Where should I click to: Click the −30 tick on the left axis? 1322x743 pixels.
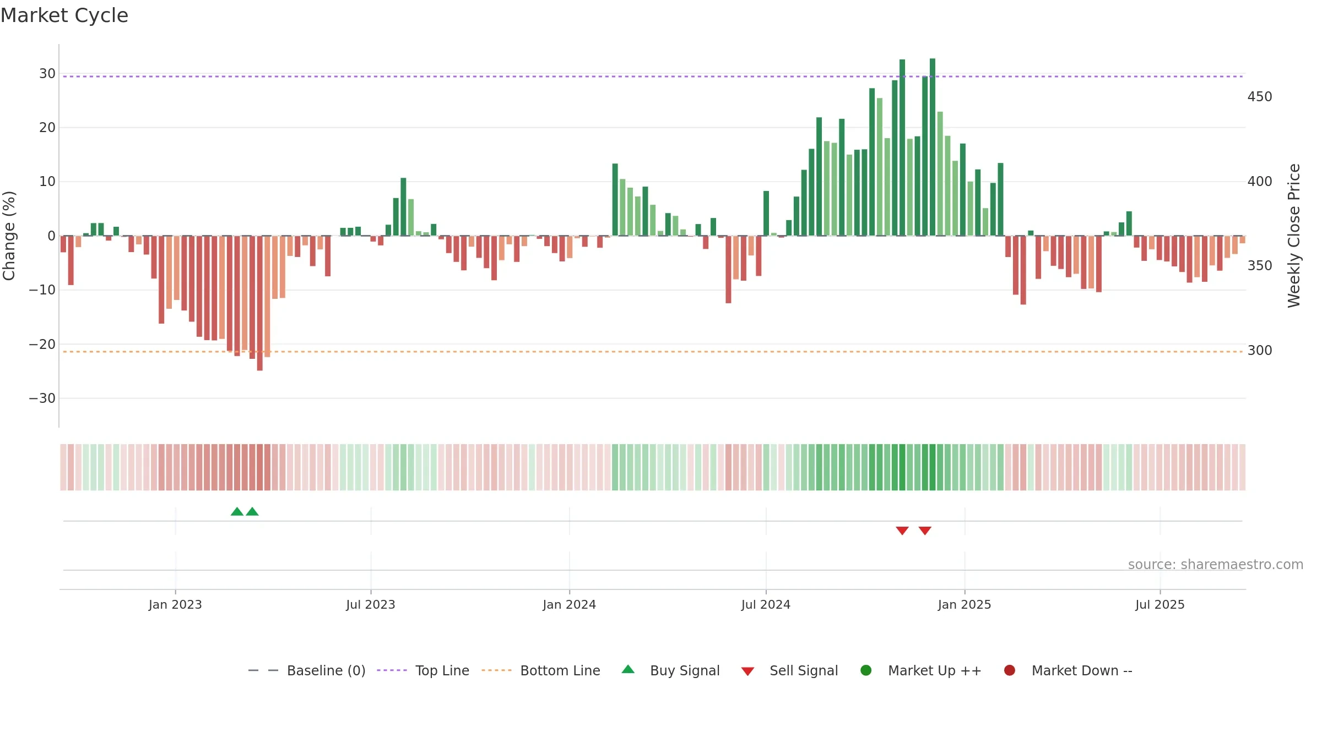click(x=42, y=398)
